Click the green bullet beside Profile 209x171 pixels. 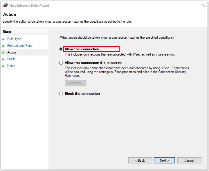click(x=3, y=59)
